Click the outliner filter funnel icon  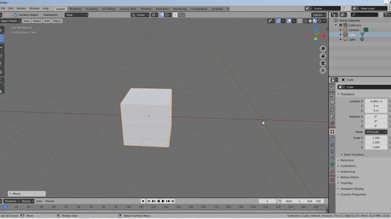(x=387, y=15)
